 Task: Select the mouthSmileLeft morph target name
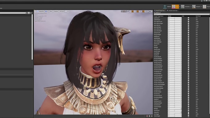coord(157,57)
